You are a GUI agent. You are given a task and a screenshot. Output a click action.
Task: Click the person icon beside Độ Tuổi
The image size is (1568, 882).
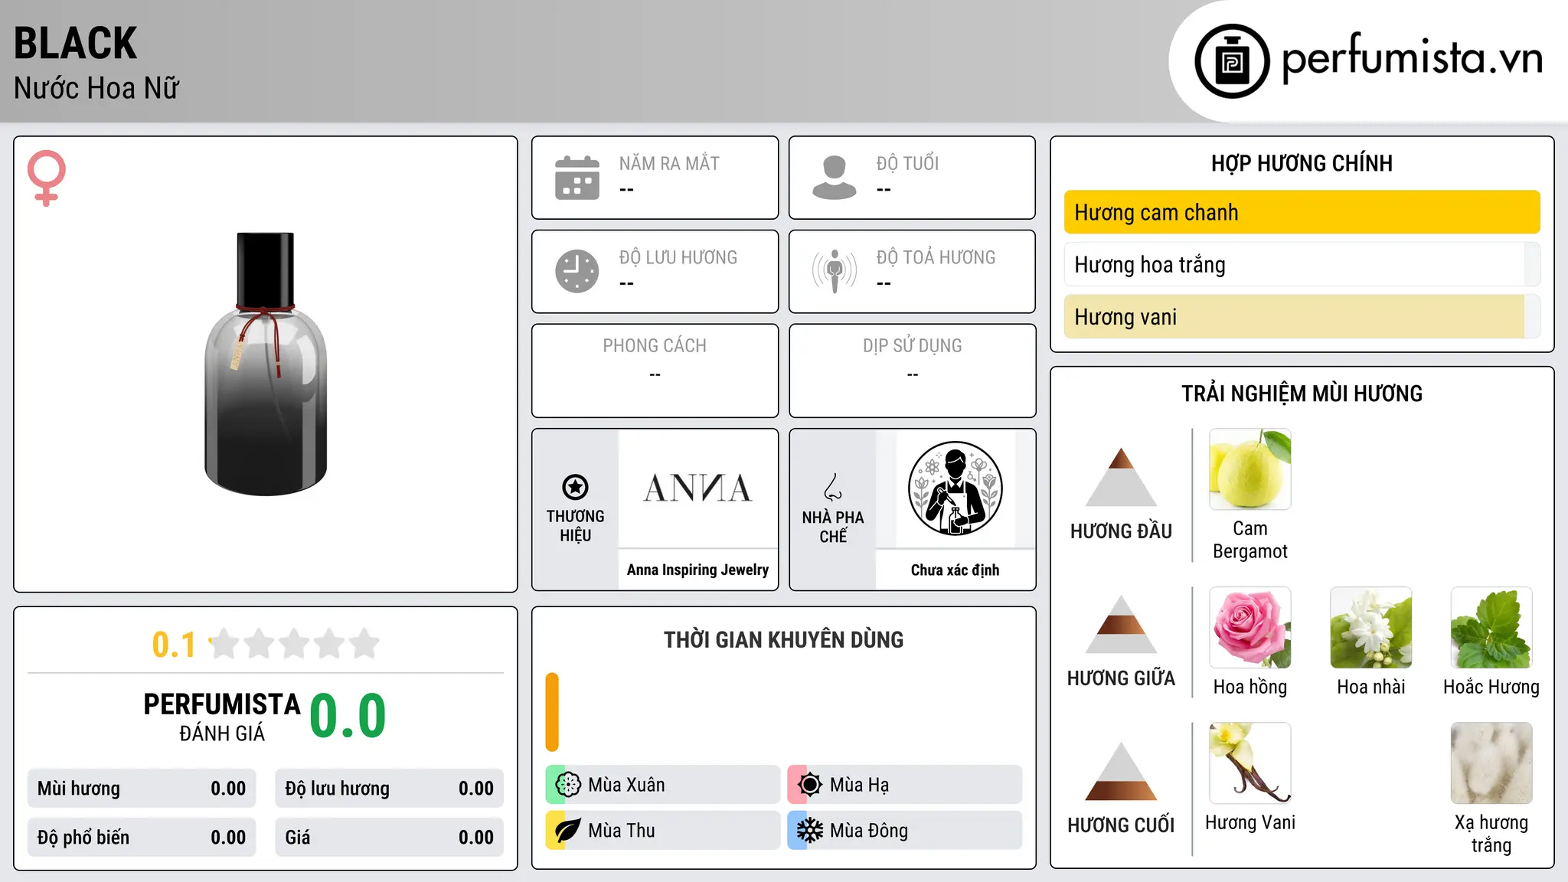(835, 178)
